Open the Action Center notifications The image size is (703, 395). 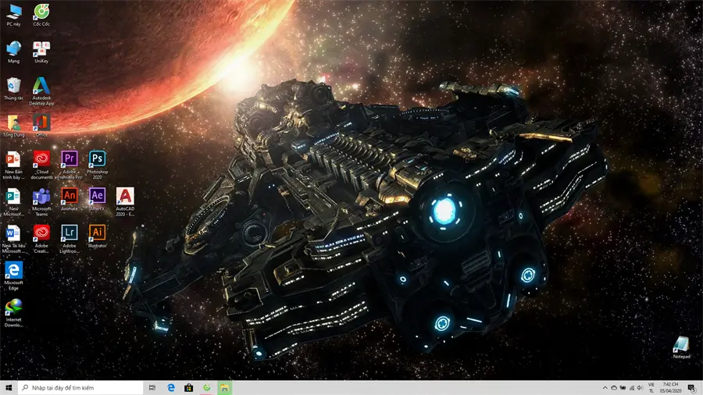[x=692, y=388]
